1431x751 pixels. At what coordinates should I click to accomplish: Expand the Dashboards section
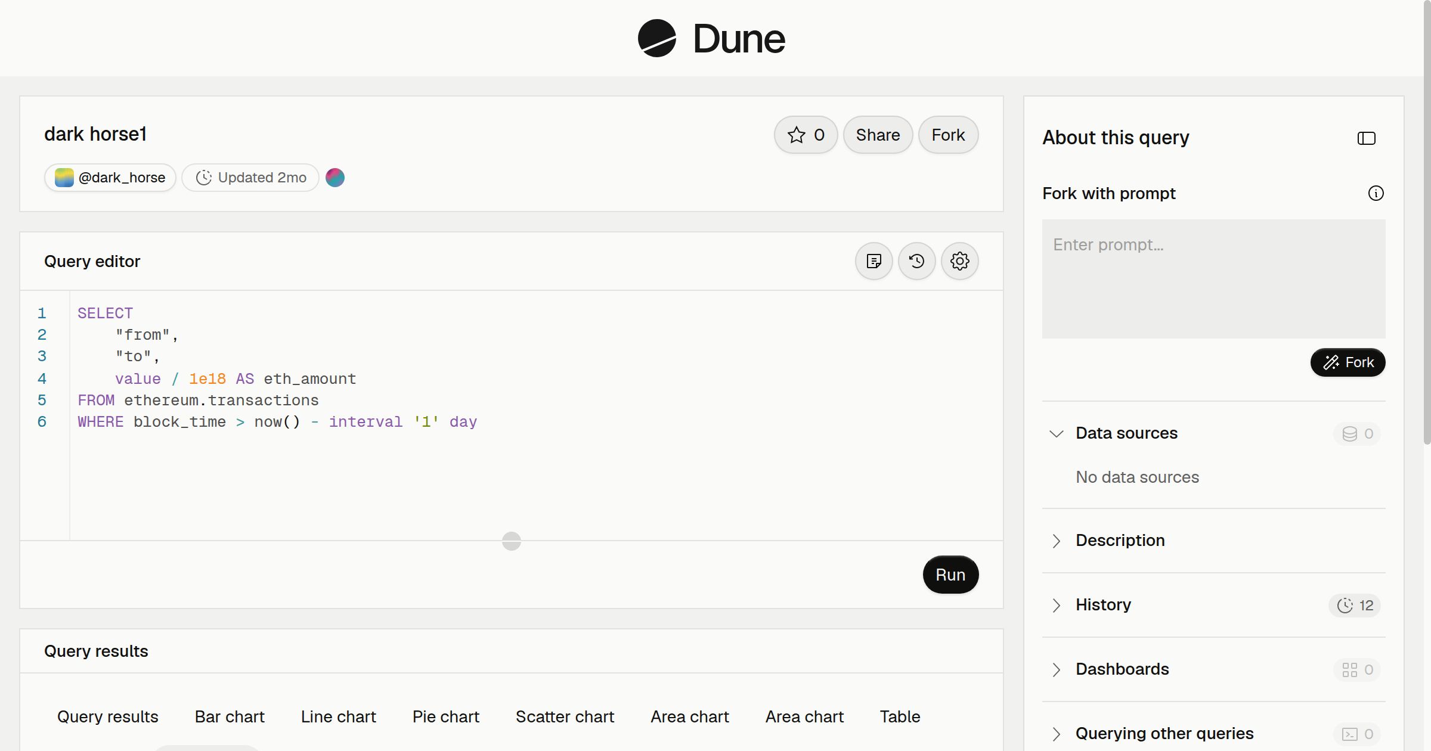click(1057, 669)
